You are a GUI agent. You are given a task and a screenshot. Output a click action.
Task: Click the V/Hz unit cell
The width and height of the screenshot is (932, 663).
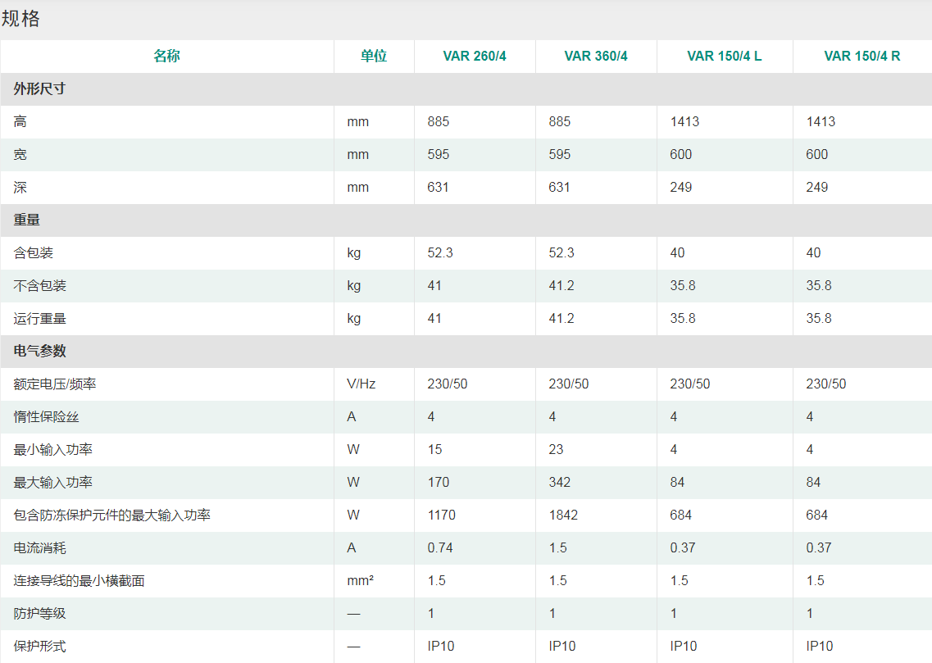point(361,384)
